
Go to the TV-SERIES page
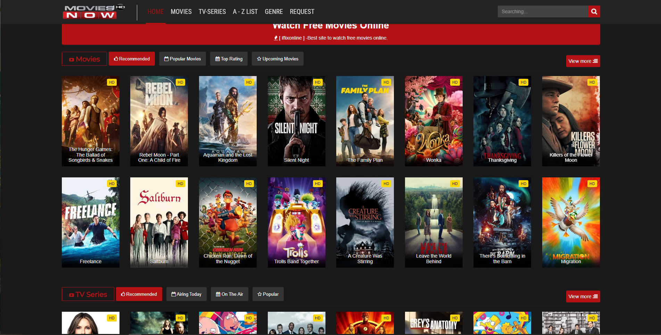(212, 12)
